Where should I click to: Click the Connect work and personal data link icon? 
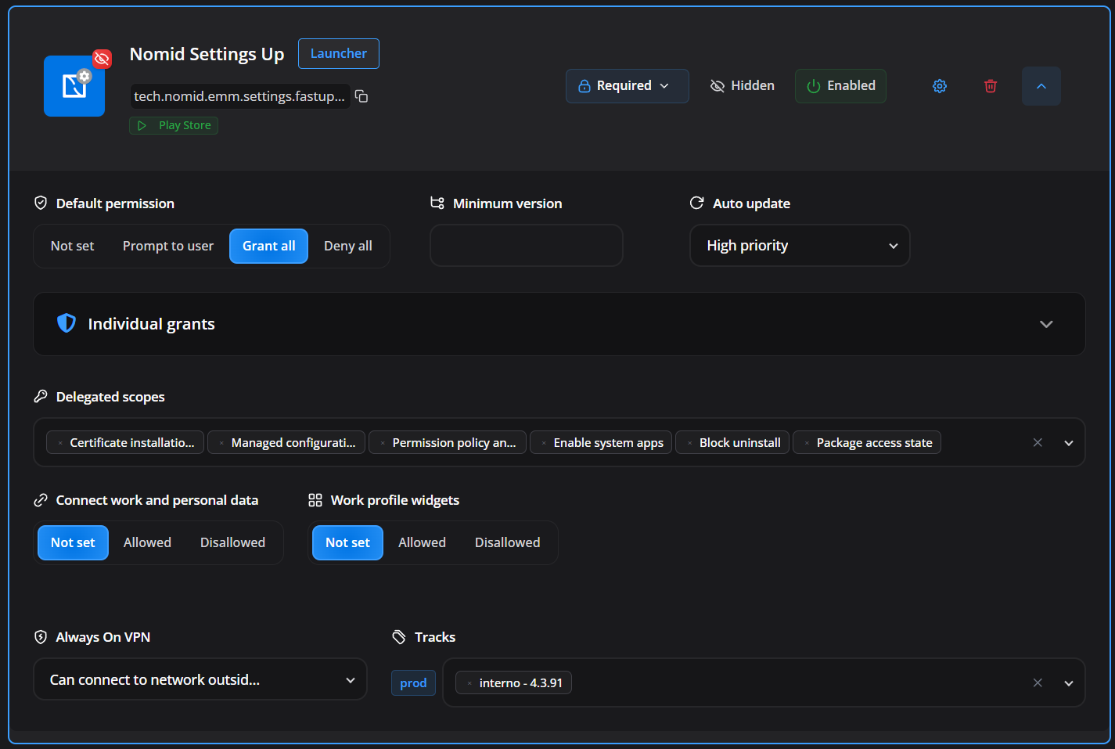[x=41, y=500]
